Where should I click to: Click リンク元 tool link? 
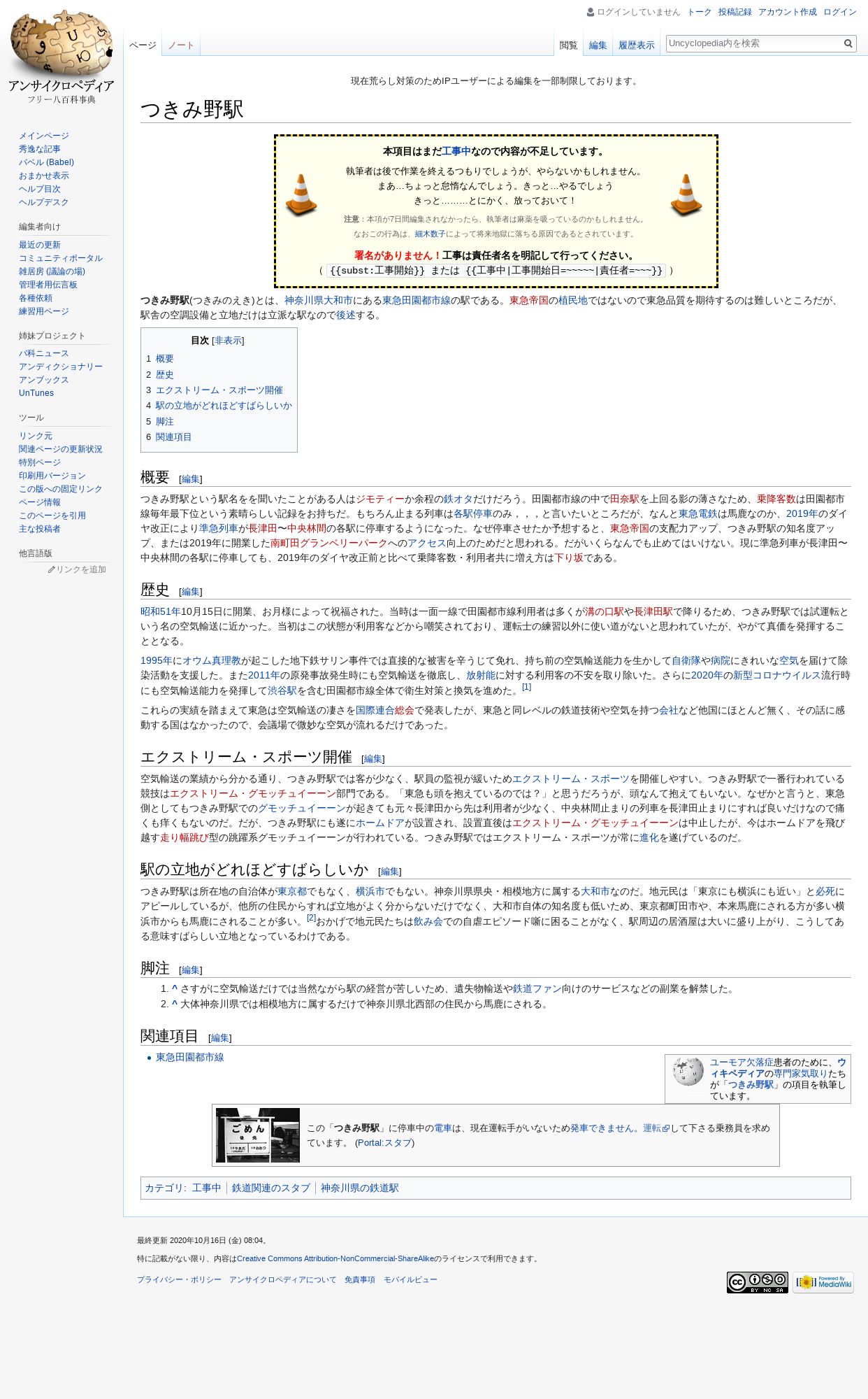pyautogui.click(x=36, y=436)
